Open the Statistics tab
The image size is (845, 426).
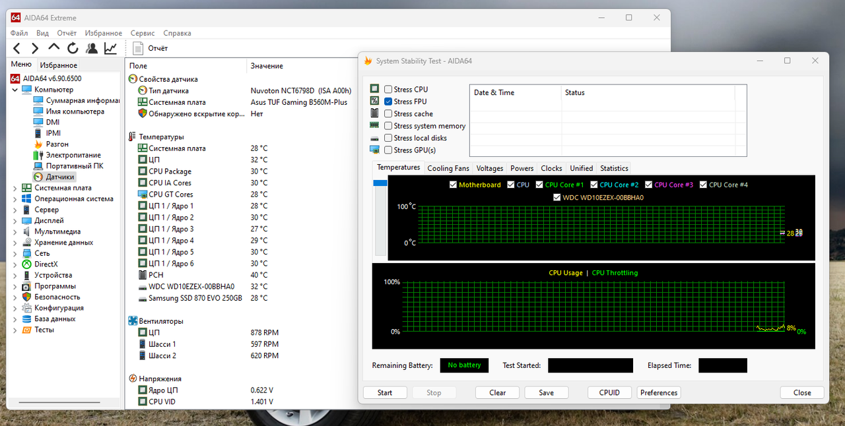pos(614,168)
